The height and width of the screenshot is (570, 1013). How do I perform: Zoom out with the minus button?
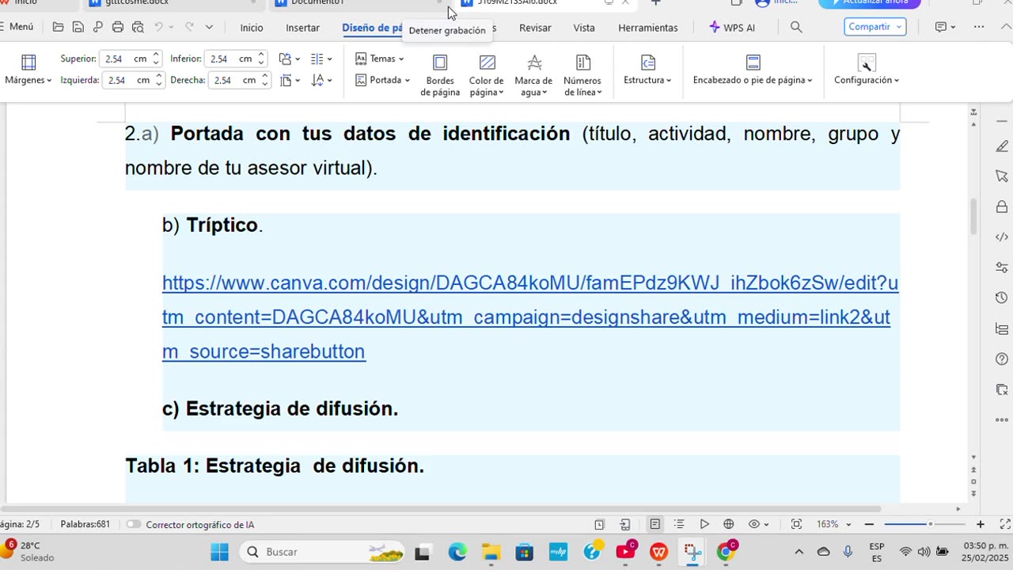coord(869,524)
